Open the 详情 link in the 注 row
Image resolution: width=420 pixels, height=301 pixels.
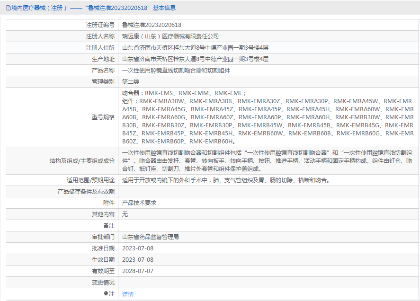coord(128,294)
